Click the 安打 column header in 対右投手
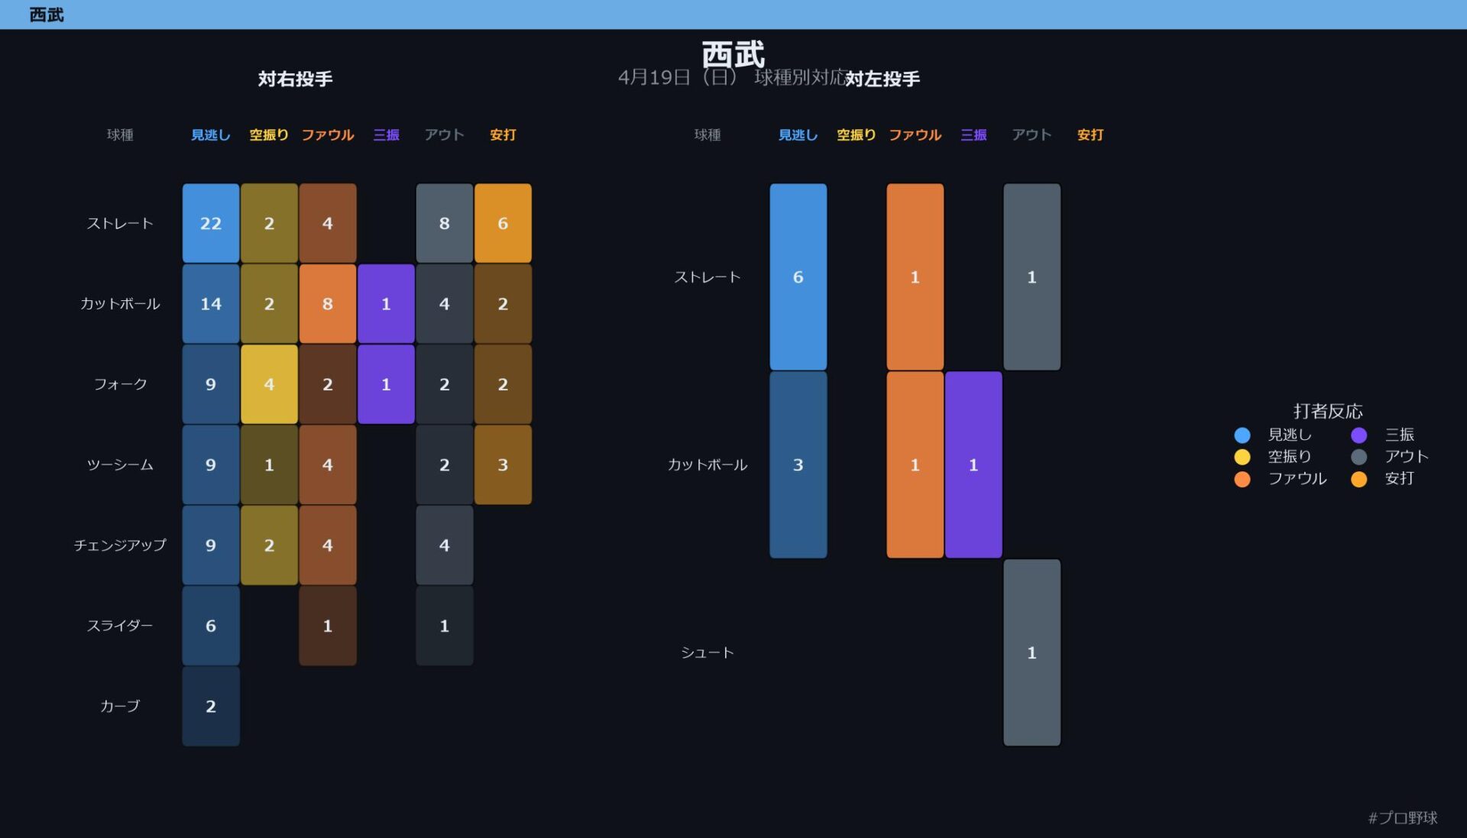Image resolution: width=1467 pixels, height=838 pixels. [503, 135]
